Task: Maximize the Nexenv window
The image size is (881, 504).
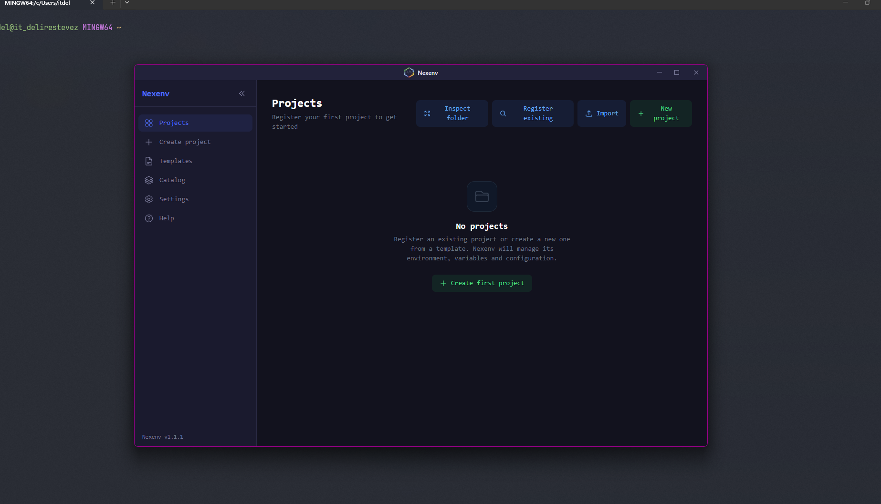Action: (x=677, y=72)
